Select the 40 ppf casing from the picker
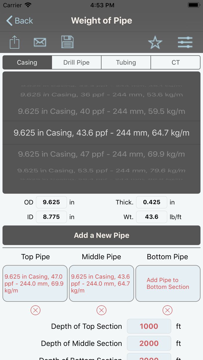 click(101, 111)
